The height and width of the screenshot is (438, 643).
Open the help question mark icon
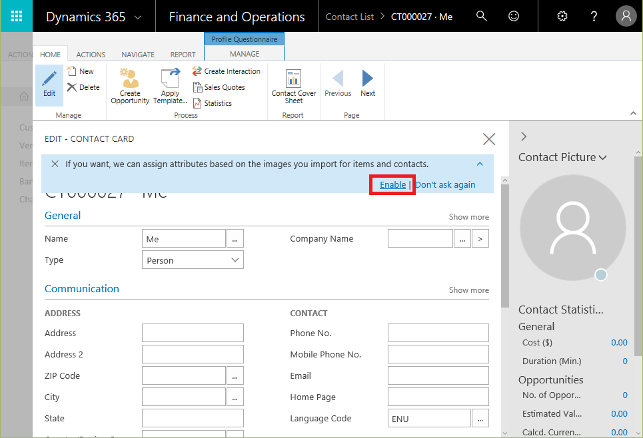(594, 17)
